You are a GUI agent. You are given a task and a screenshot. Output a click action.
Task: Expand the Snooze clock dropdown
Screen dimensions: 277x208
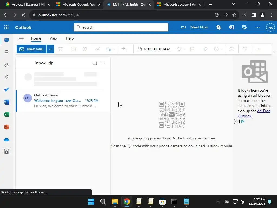(222, 49)
